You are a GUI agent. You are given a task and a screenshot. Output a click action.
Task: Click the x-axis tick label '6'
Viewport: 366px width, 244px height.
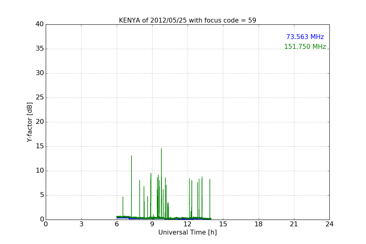(117, 224)
